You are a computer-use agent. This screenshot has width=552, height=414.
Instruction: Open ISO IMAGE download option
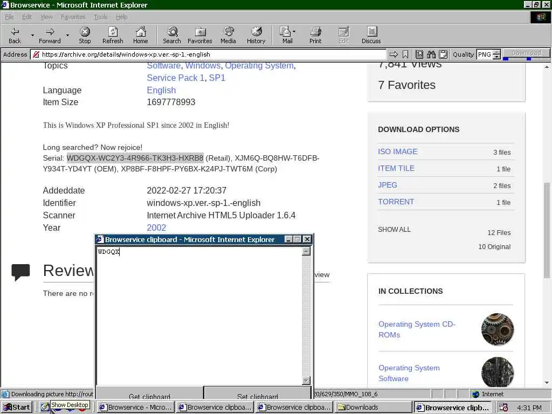click(397, 151)
